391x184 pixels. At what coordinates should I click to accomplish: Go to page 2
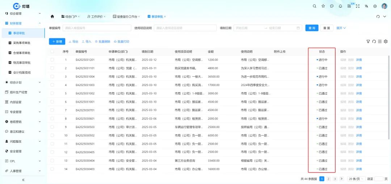click(328, 179)
